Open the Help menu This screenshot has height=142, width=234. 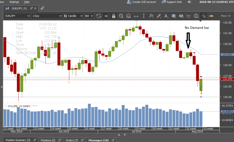click(x=27, y=2)
